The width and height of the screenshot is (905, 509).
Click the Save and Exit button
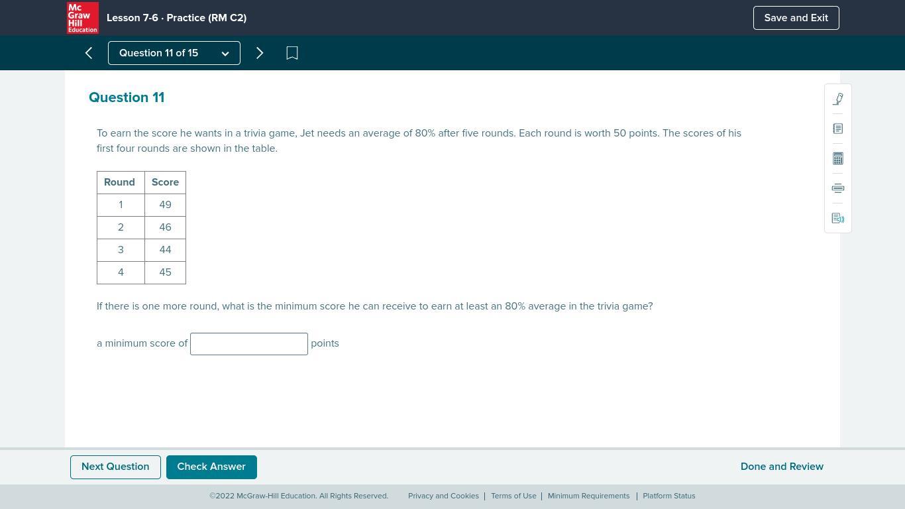[796, 18]
